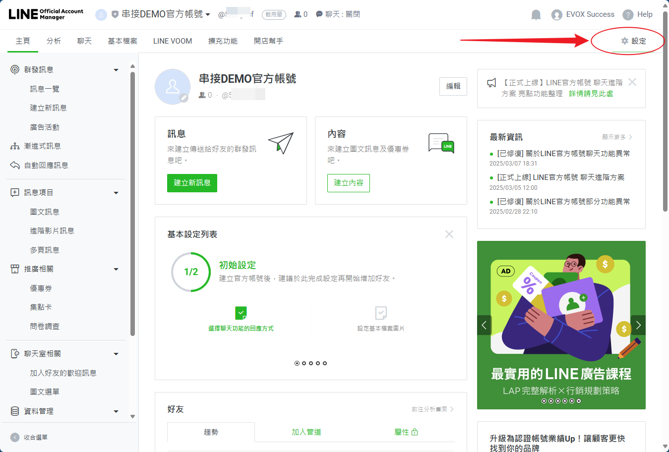Select the 加入管道 friends tab
The height and width of the screenshot is (452, 669).
306,432
